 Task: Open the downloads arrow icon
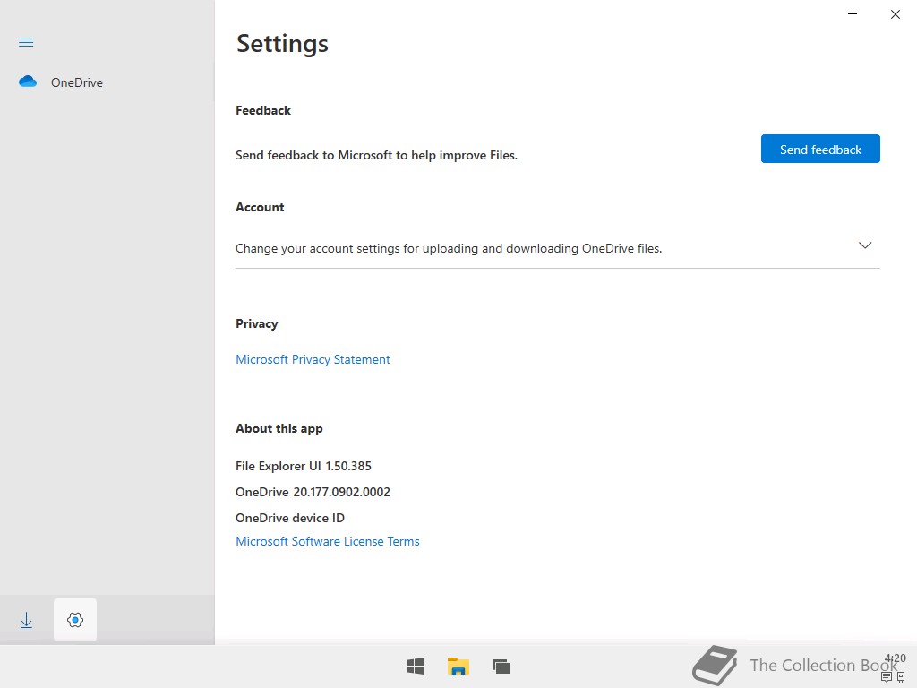tap(26, 620)
